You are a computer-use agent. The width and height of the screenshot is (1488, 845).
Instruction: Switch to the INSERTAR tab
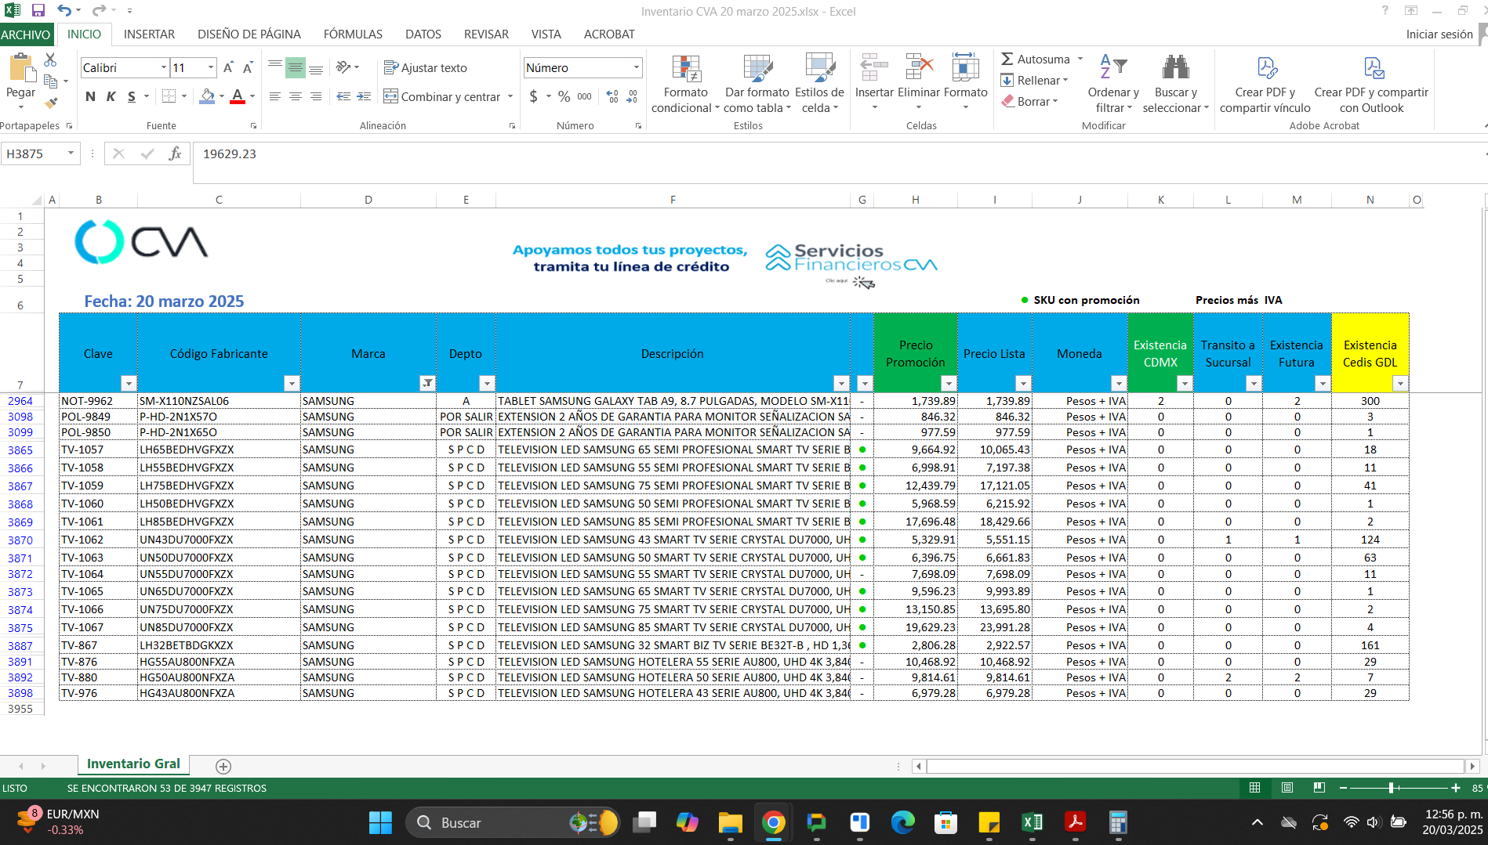(x=149, y=34)
